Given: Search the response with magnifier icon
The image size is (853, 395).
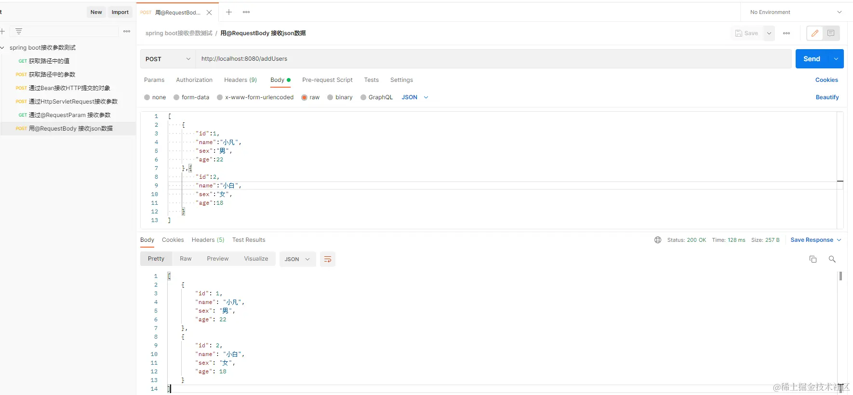Looking at the screenshot, I should [x=832, y=259].
